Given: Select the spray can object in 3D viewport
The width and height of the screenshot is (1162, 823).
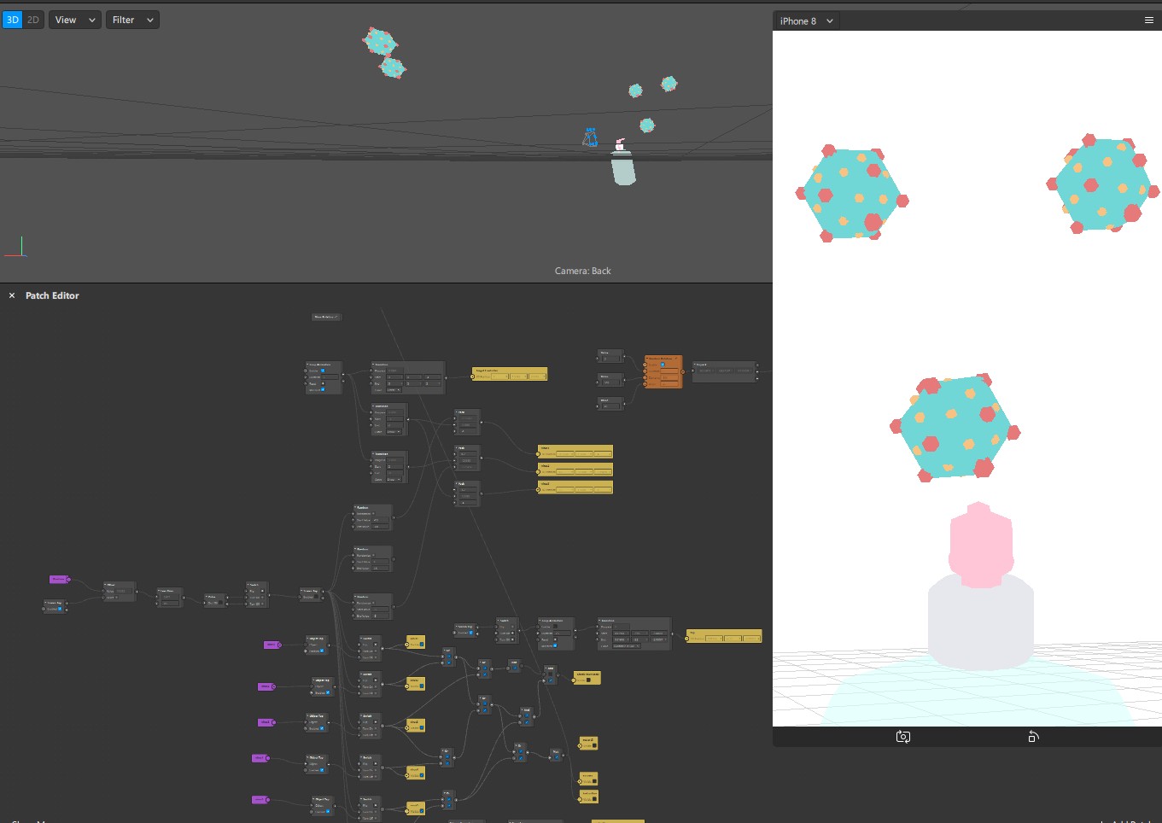Looking at the screenshot, I should (x=623, y=161).
